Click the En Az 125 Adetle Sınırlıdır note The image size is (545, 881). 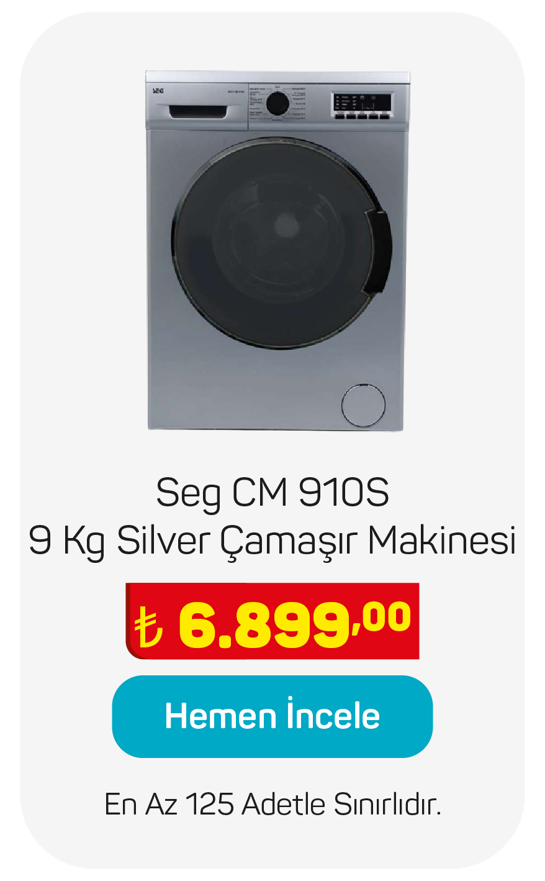tap(272, 804)
